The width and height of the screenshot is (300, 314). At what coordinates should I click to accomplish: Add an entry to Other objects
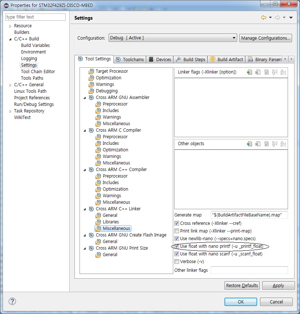pyautogui.click(x=250, y=144)
